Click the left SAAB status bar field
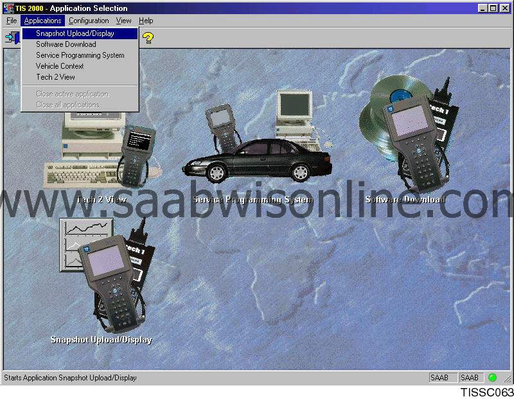 442,378
